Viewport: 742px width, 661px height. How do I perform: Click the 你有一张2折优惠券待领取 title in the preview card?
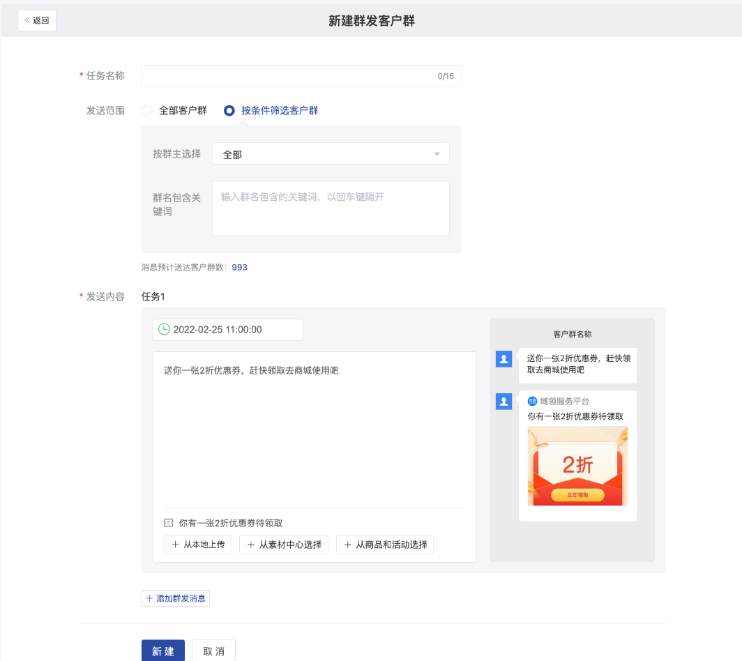click(575, 416)
